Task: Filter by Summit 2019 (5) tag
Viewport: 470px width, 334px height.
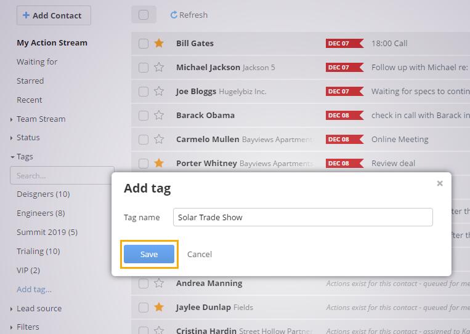Action: [47, 232]
